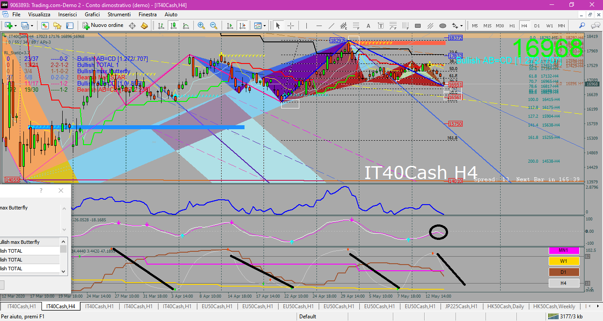Click the Nuovo ordine button
603x321 pixels.
pyautogui.click(x=103, y=26)
